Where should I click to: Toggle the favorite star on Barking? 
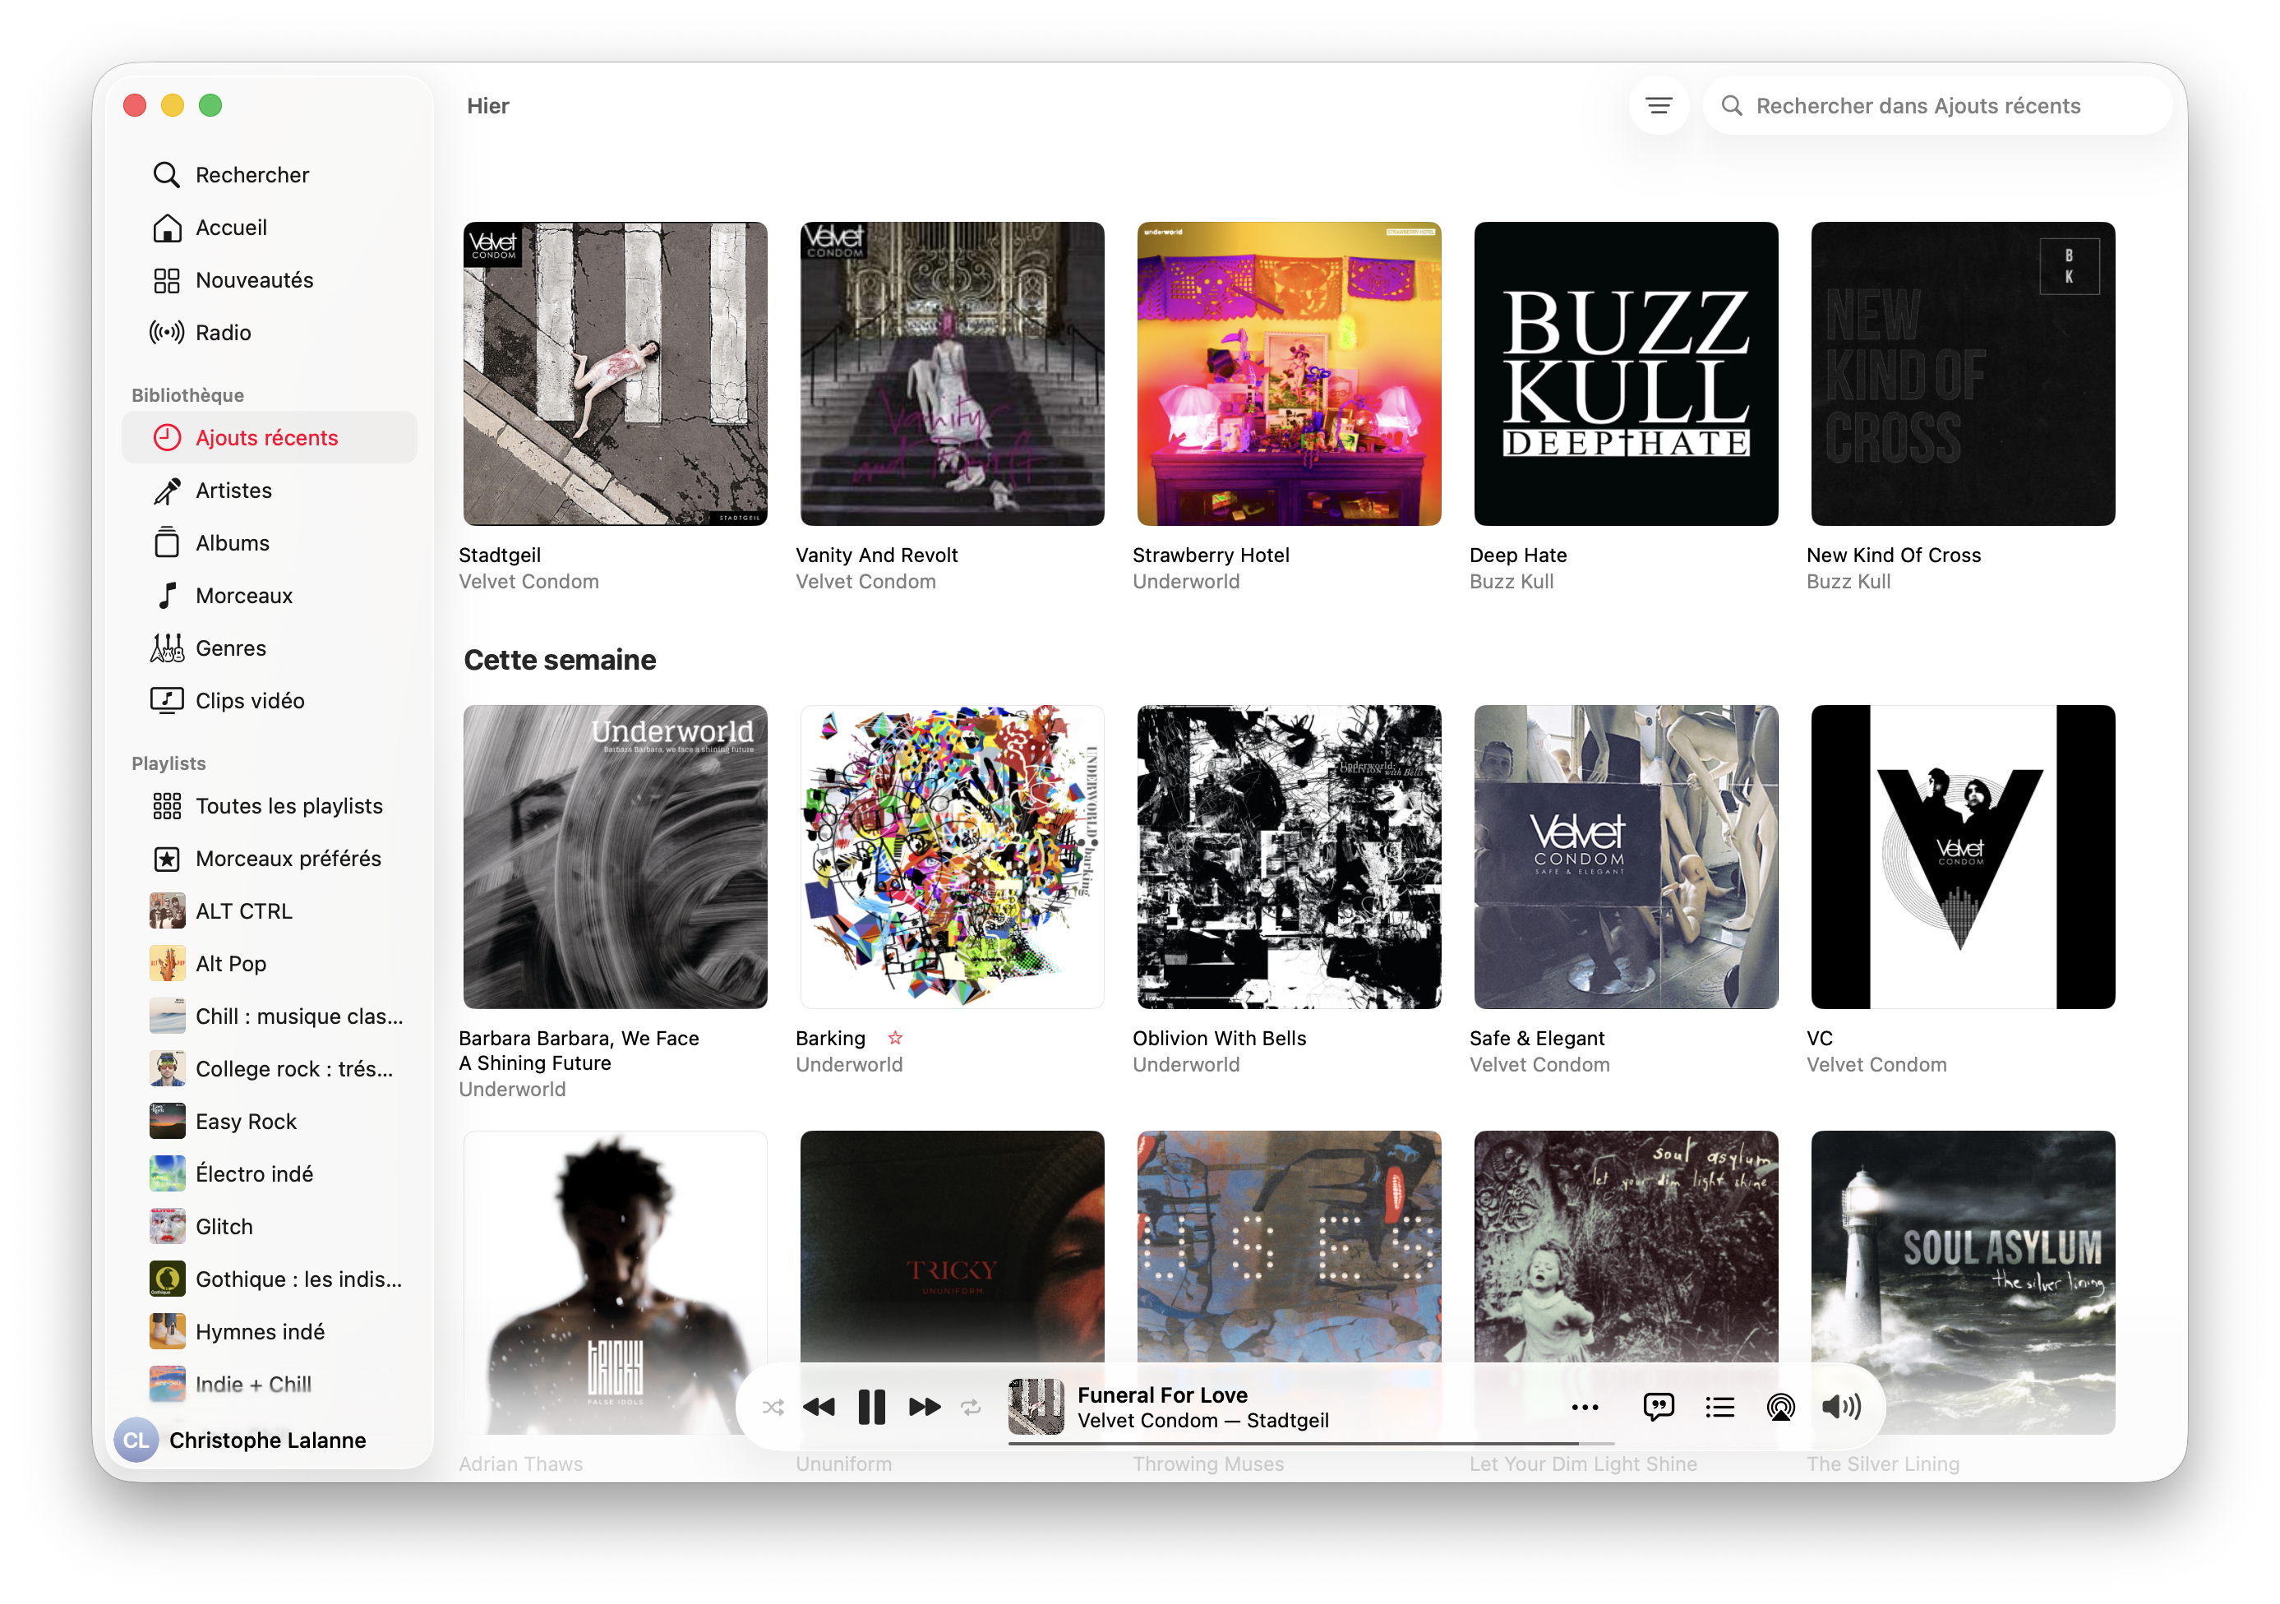click(895, 1037)
